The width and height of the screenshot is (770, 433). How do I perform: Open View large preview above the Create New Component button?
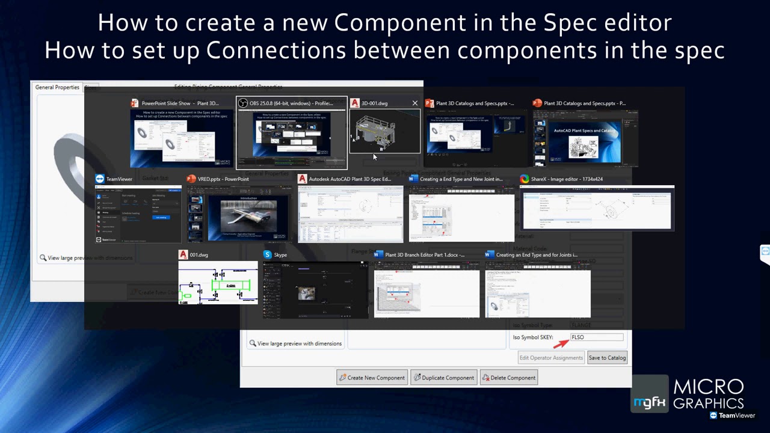[295, 343]
